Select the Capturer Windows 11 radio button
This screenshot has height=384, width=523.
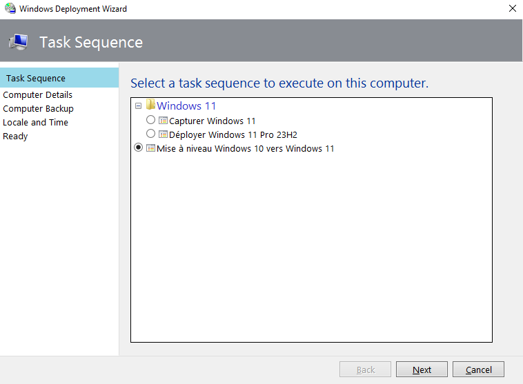(x=151, y=120)
